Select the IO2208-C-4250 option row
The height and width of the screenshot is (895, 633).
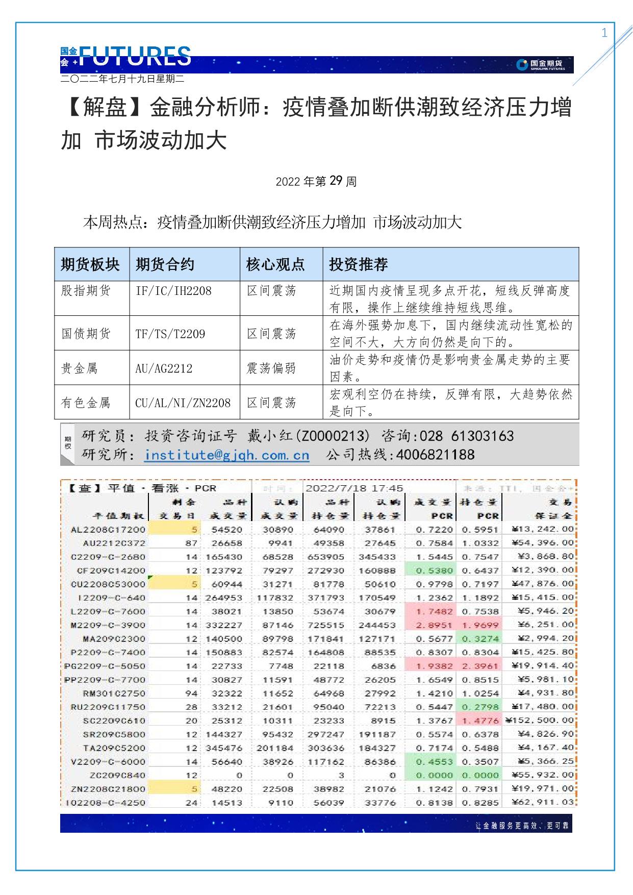(319, 803)
